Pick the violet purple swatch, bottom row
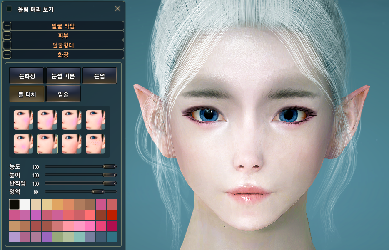The width and height of the screenshot is (389, 250). [x=47, y=237]
